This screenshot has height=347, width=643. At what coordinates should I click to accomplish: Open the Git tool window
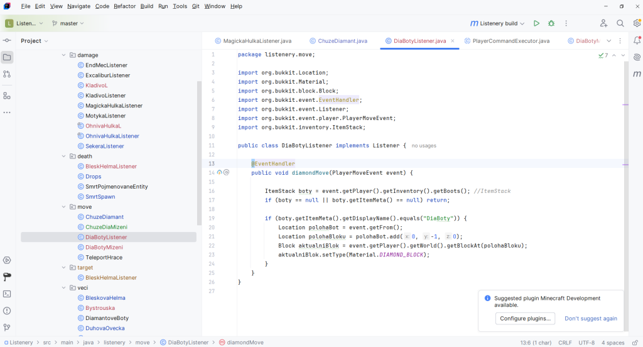7,328
